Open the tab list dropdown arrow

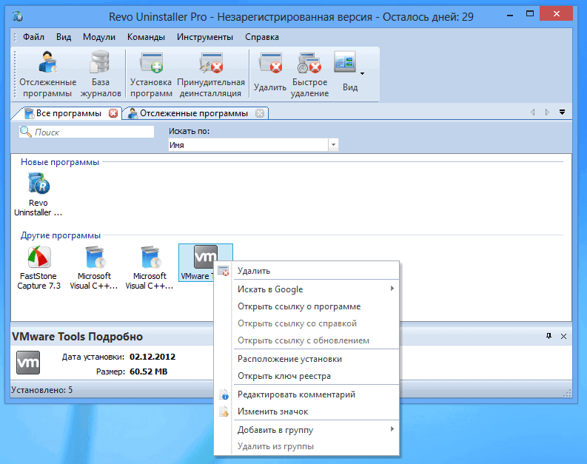click(562, 112)
